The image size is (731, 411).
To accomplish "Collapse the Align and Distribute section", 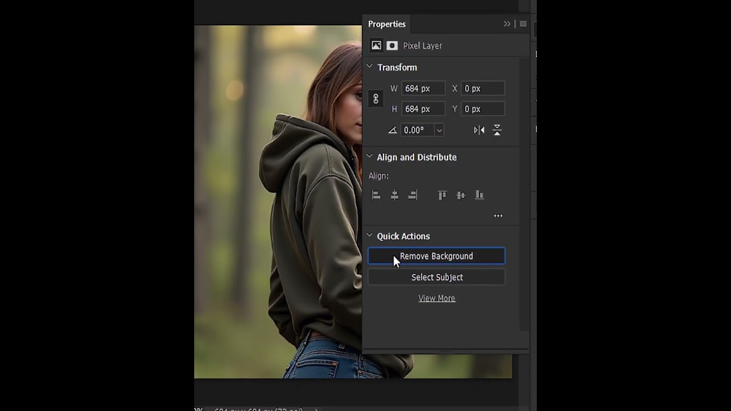I will (369, 156).
